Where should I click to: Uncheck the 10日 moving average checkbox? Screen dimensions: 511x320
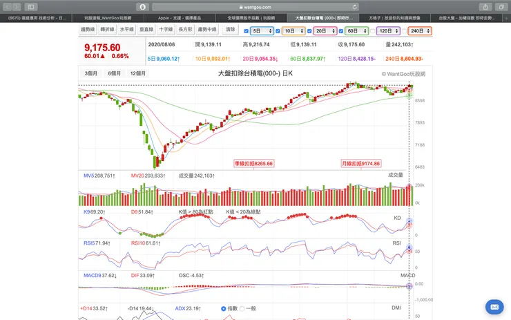click(278, 31)
